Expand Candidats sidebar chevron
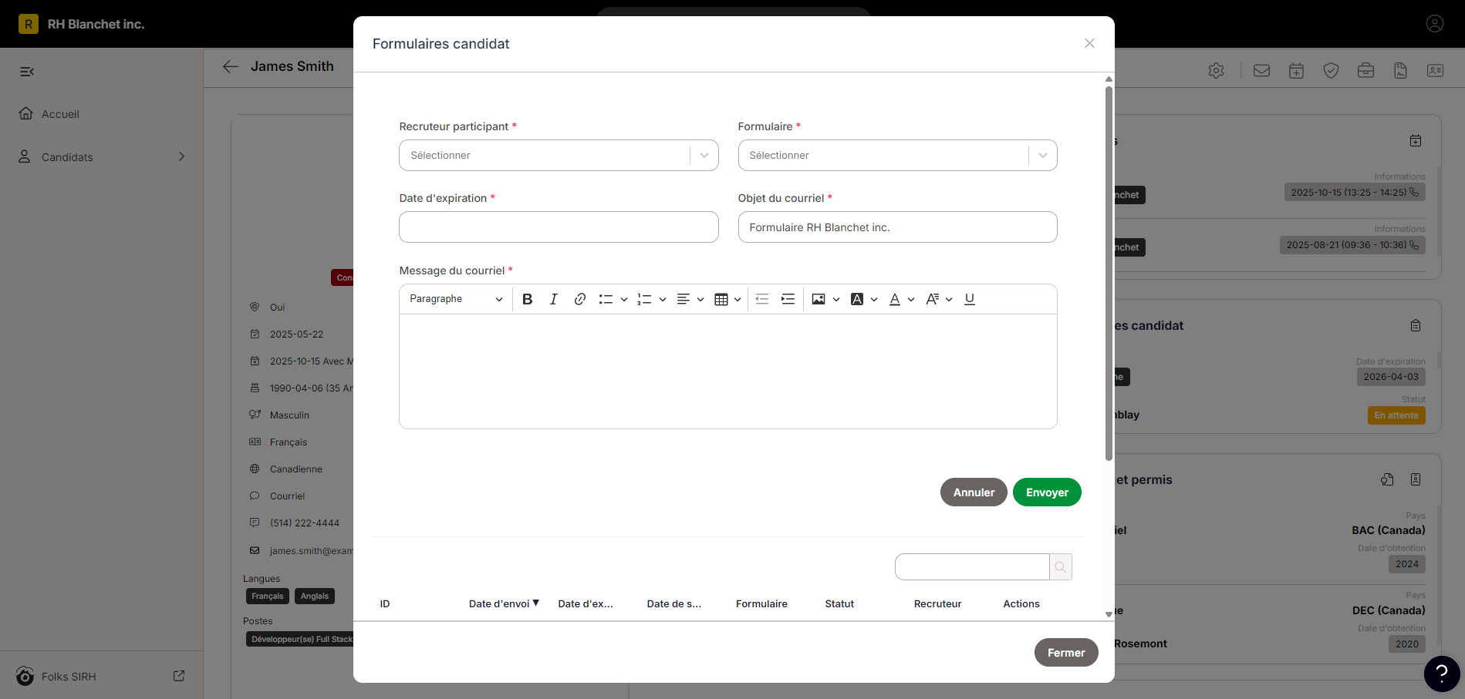Image resolution: width=1465 pixels, height=699 pixels. pos(182,156)
